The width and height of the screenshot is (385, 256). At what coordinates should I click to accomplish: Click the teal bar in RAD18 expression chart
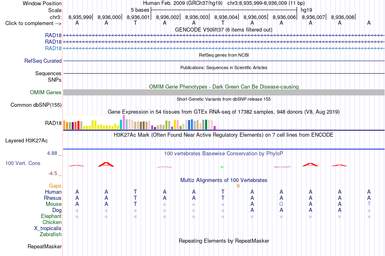click(121, 125)
